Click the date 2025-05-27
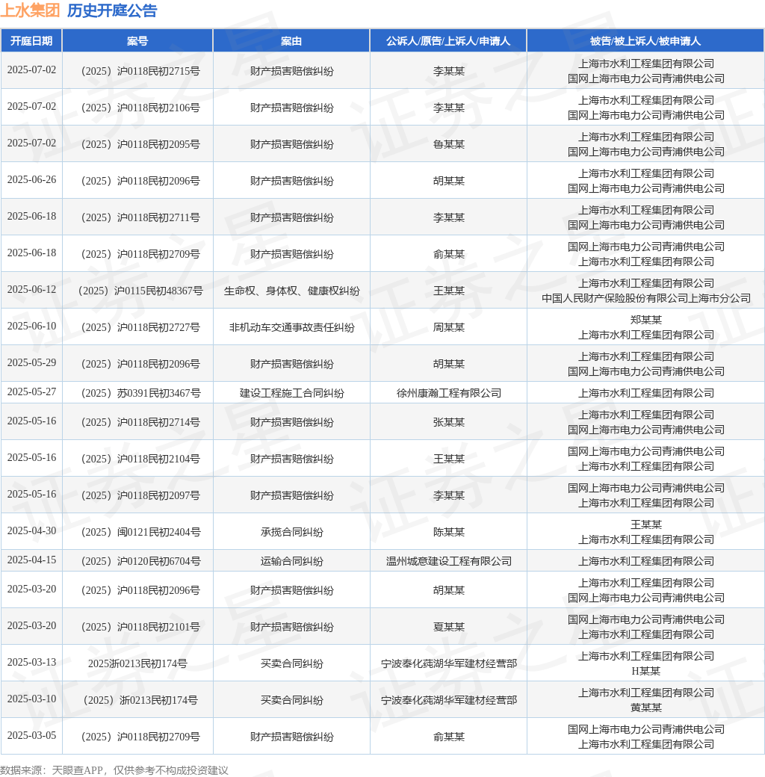 [x=31, y=392]
